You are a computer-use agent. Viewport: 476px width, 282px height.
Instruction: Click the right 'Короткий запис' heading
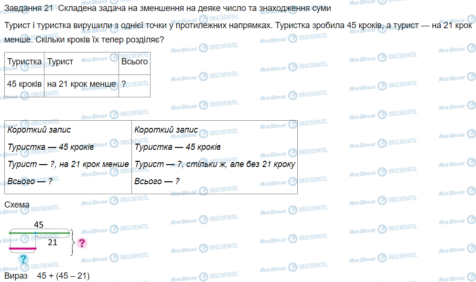tap(166, 130)
